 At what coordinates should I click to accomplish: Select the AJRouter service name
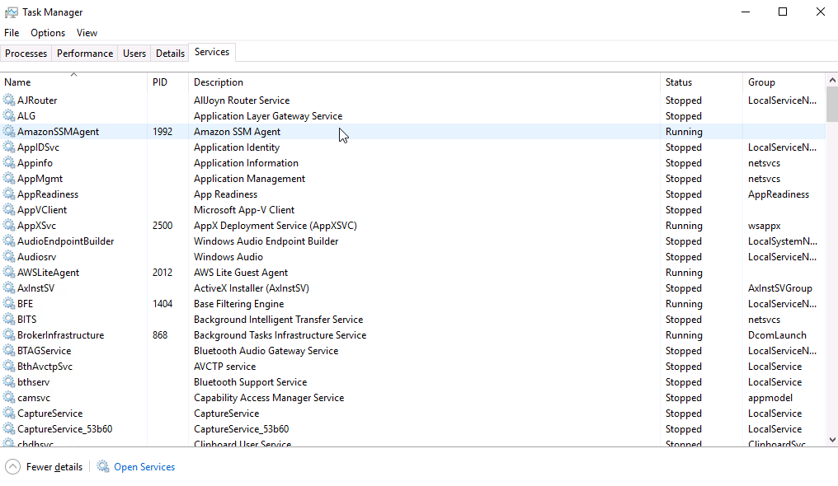(x=37, y=100)
